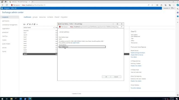Open the Help question mark dropdown
179x100 pixels.
[x=173, y=8]
